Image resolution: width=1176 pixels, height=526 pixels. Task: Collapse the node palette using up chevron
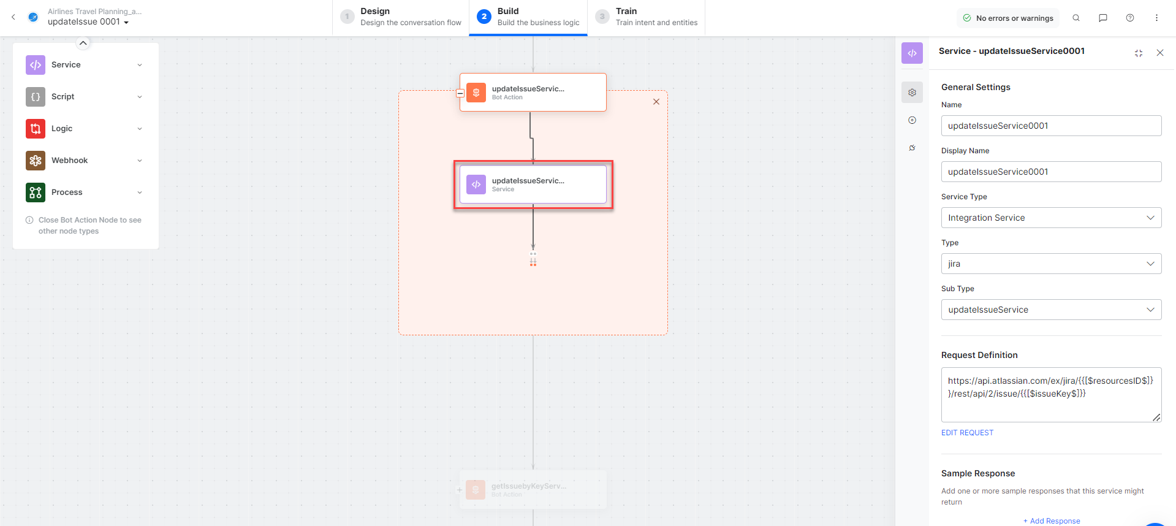tap(83, 43)
